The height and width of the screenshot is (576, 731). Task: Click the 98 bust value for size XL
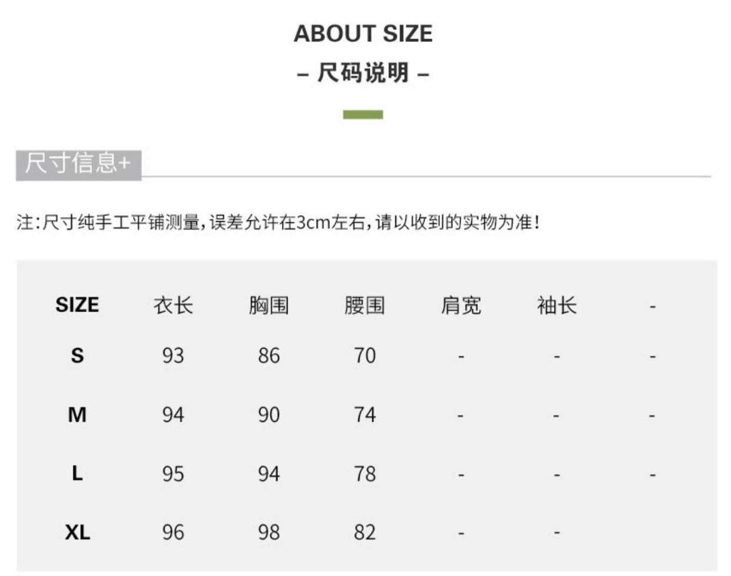(x=269, y=532)
